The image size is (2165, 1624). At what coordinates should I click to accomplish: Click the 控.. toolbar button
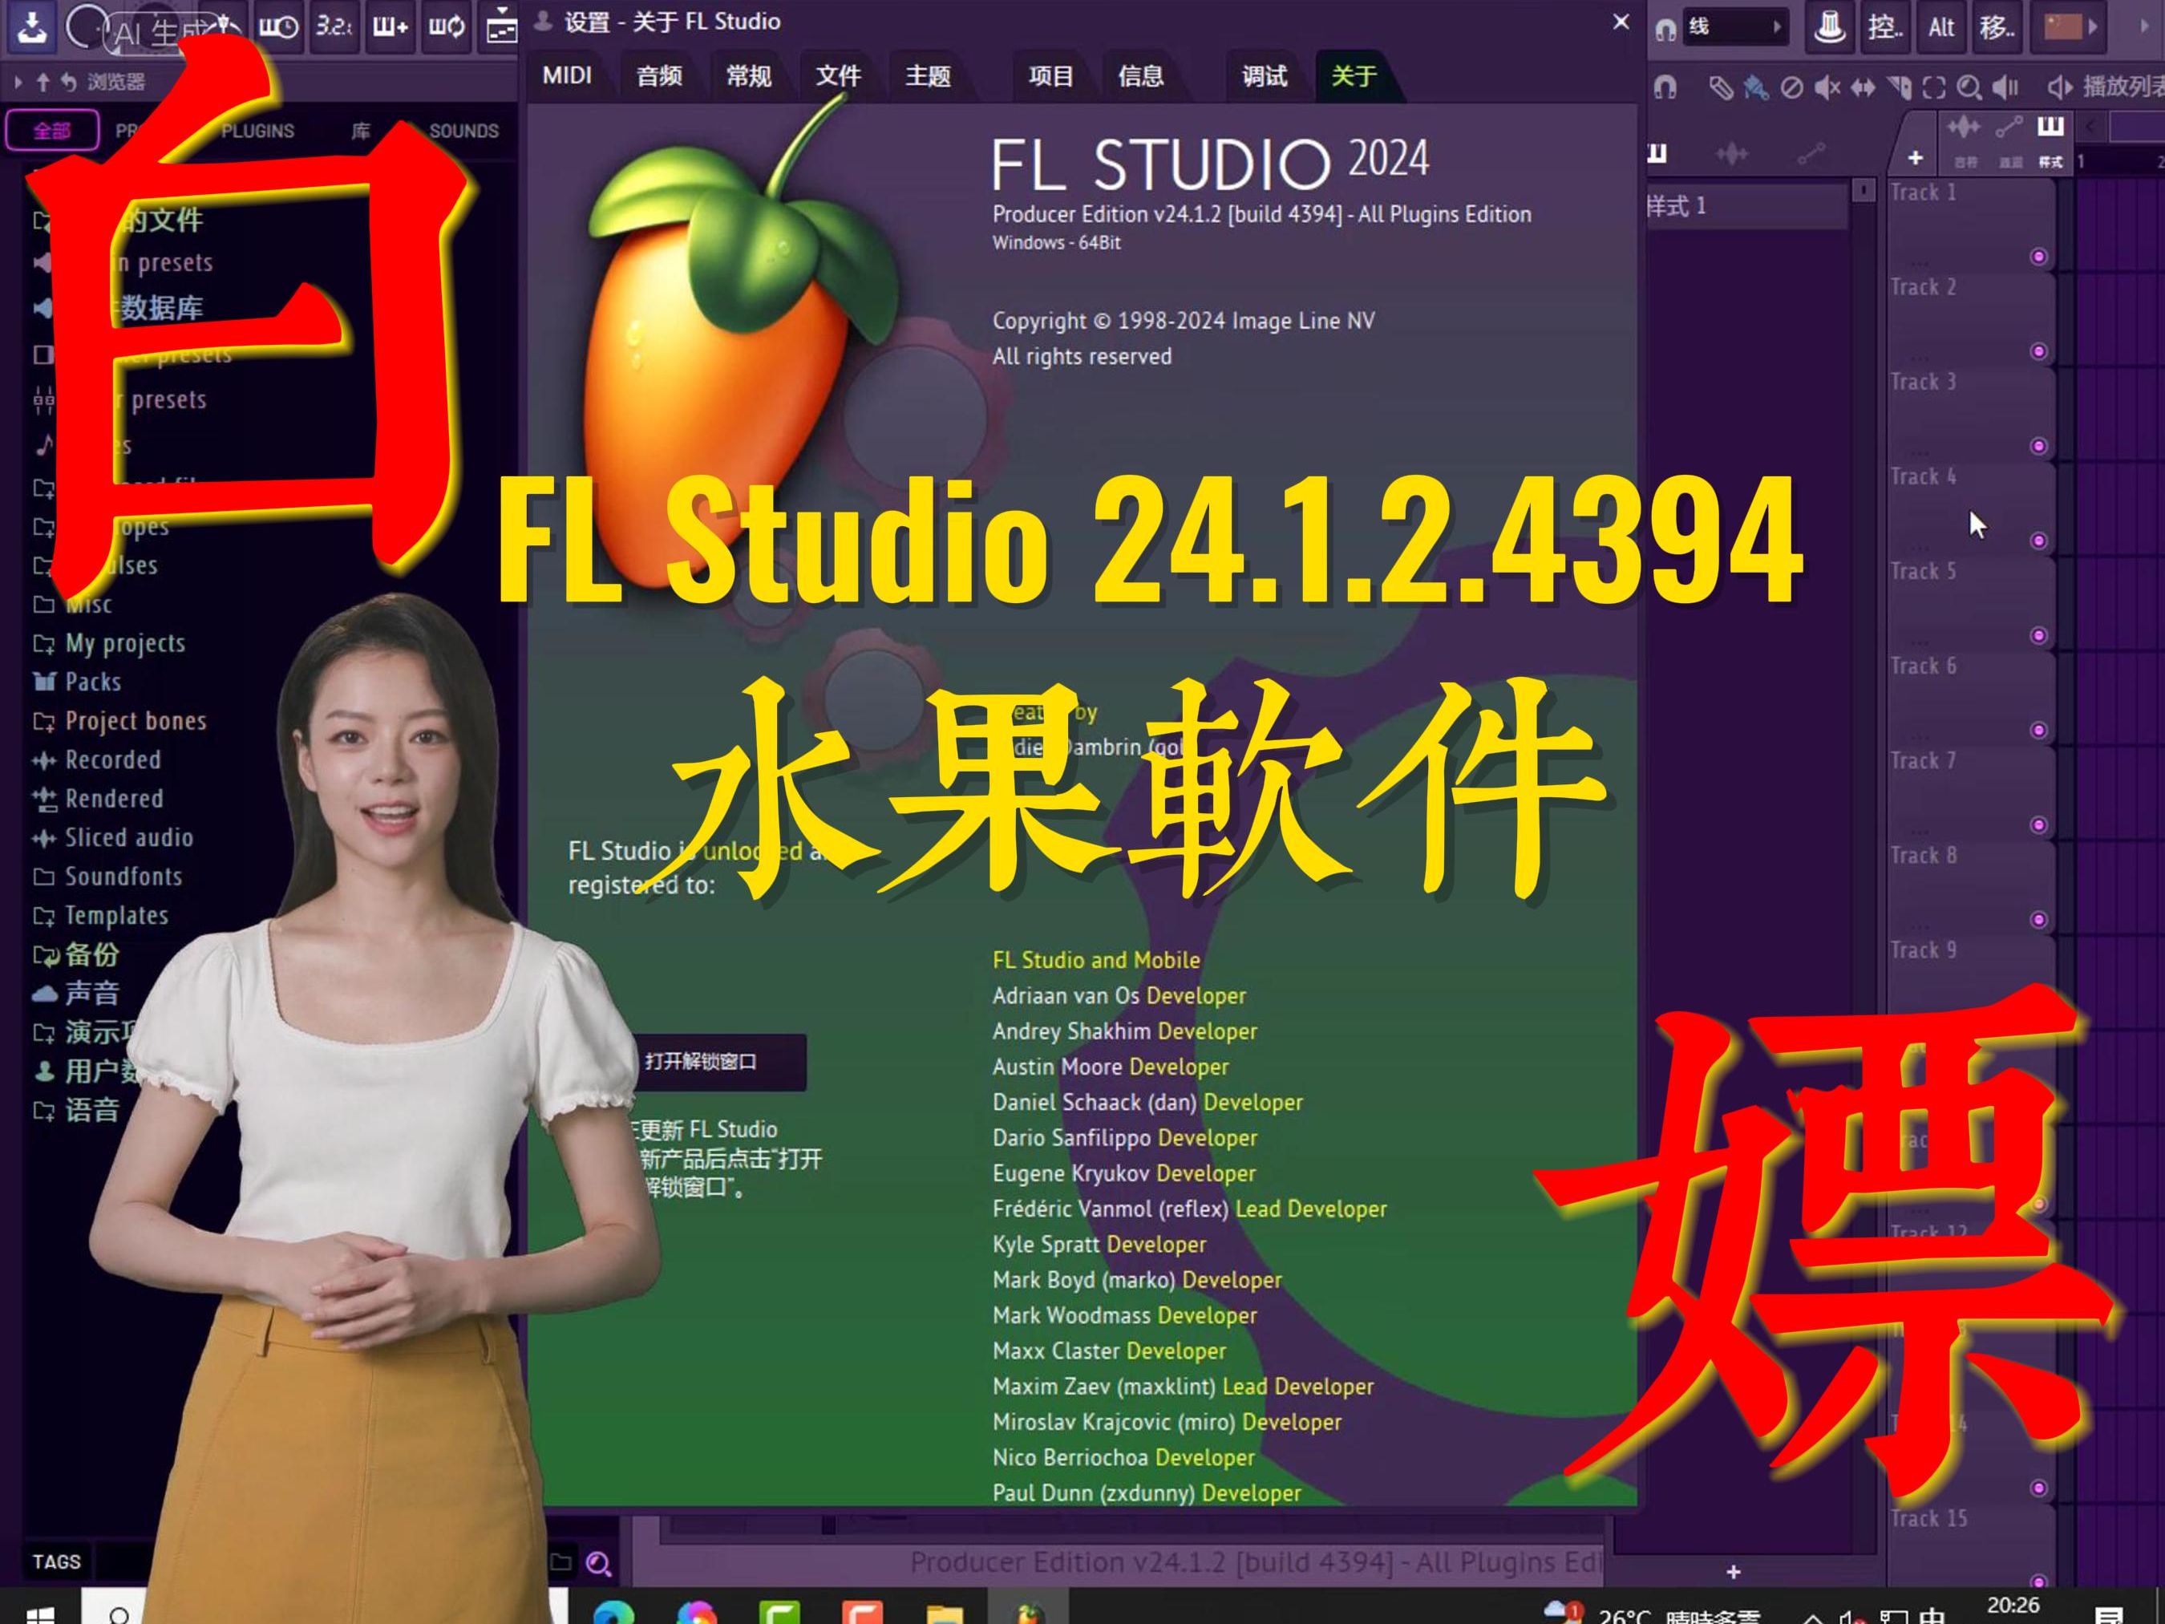pyautogui.click(x=1884, y=26)
